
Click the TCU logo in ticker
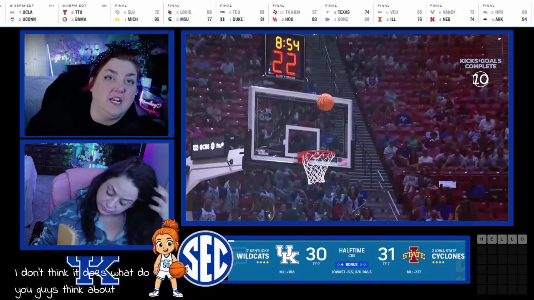click(x=222, y=12)
